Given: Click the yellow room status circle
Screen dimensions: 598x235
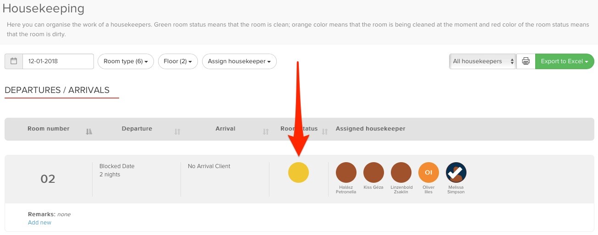Looking at the screenshot, I should pyautogui.click(x=298, y=172).
